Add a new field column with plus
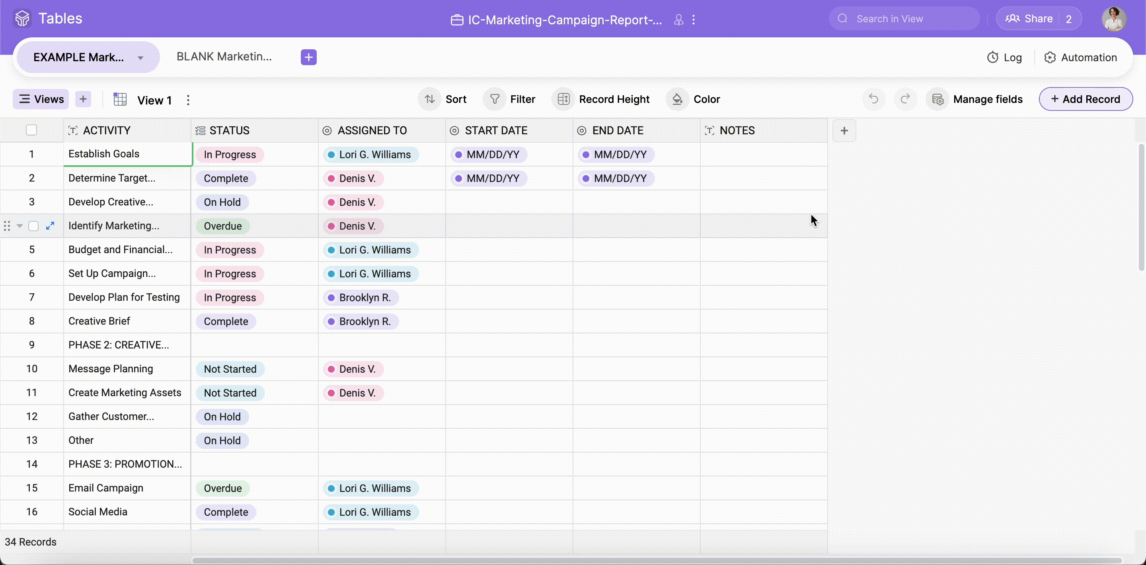Screen dimensions: 1146x565 (x=844, y=131)
